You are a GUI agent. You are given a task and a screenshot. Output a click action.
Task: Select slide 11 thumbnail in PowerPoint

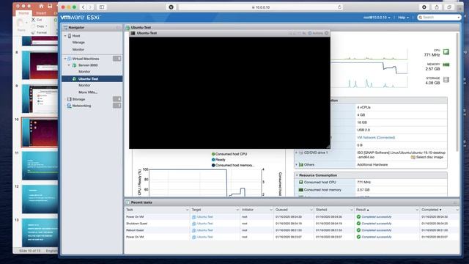pyautogui.click(x=40, y=166)
